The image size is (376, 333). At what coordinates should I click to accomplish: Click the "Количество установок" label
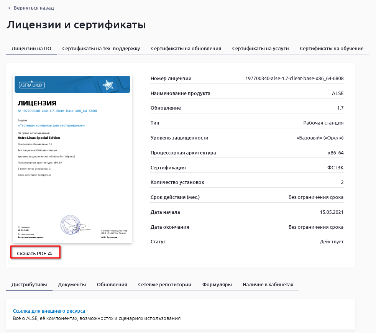click(x=177, y=182)
